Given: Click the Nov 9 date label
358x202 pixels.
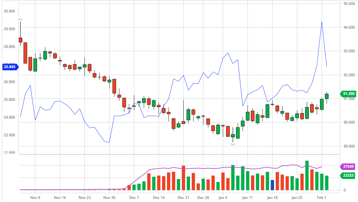Looking at the screenshot, I should click(x=35, y=197).
